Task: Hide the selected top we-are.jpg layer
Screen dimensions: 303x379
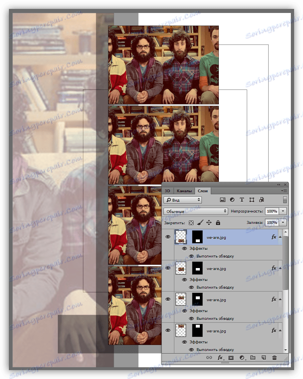Action: click(168, 237)
